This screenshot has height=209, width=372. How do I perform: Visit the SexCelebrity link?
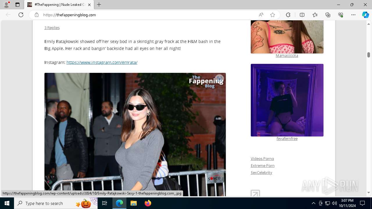pyautogui.click(x=261, y=172)
